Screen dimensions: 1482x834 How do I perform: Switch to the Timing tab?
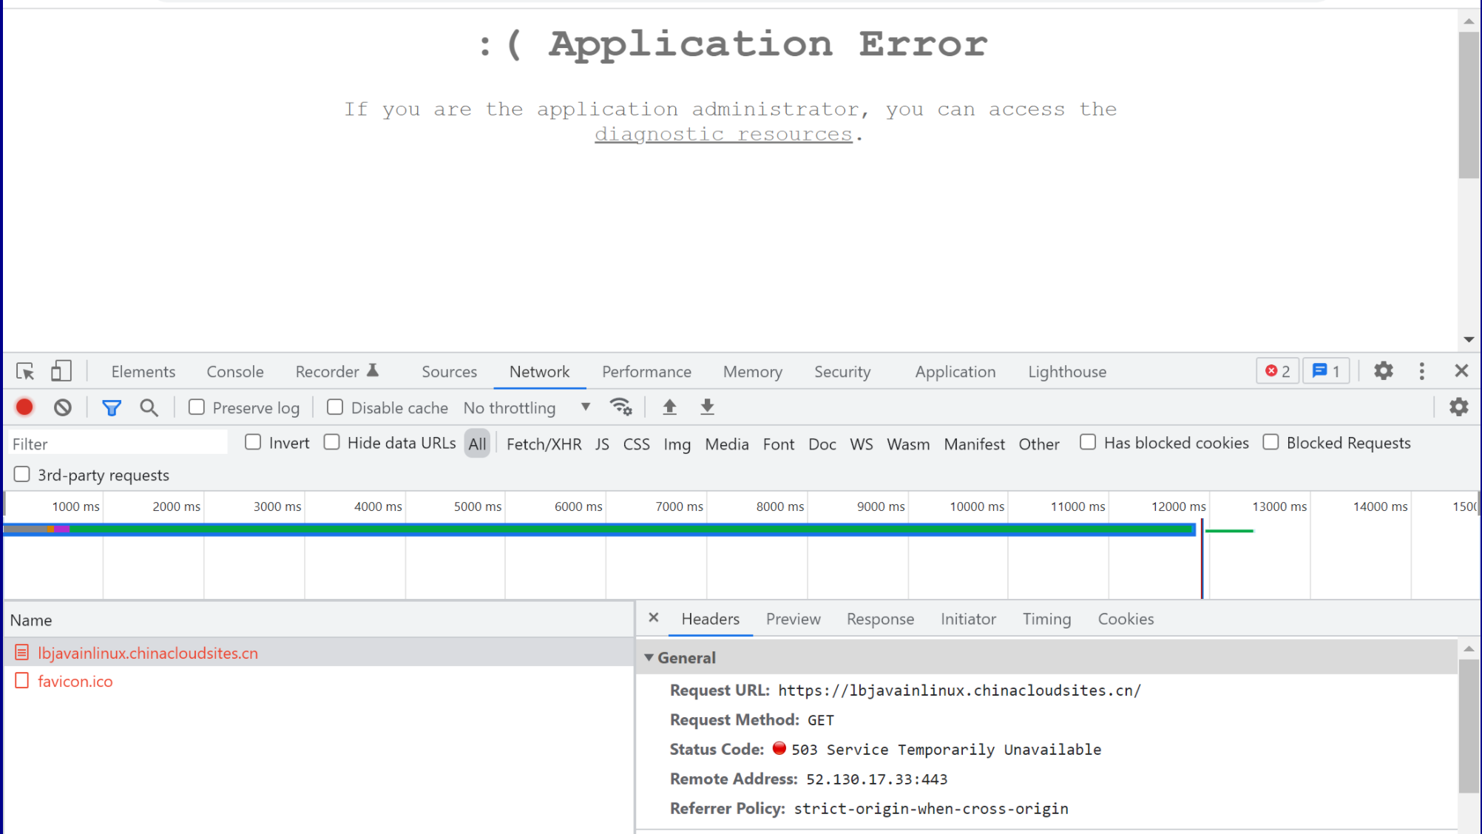point(1046,618)
